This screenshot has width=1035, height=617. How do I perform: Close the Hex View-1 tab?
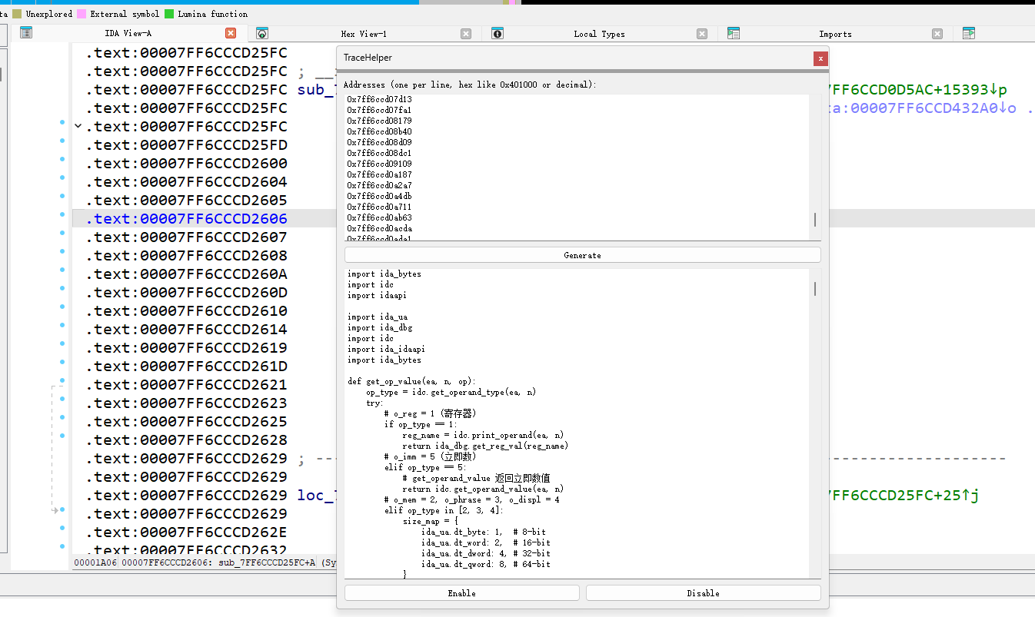(466, 33)
